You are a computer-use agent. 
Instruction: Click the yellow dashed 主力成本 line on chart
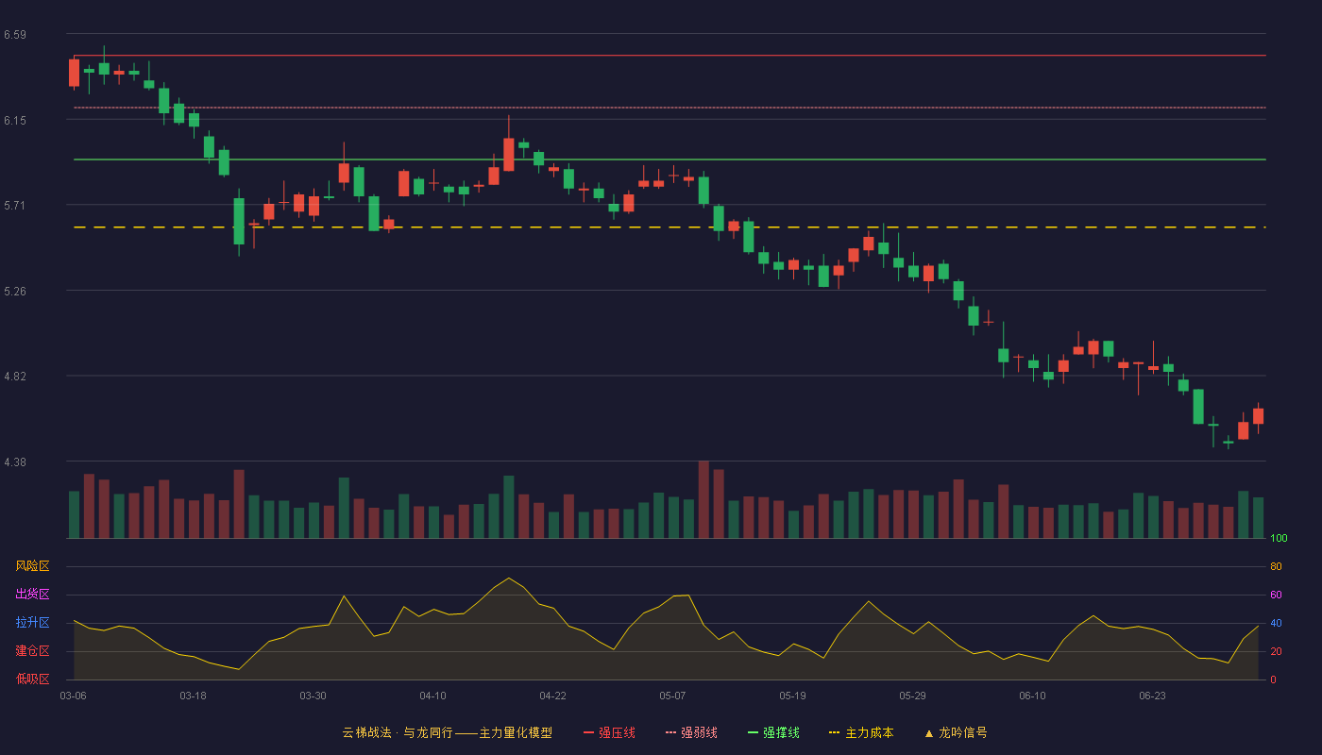pos(669,227)
